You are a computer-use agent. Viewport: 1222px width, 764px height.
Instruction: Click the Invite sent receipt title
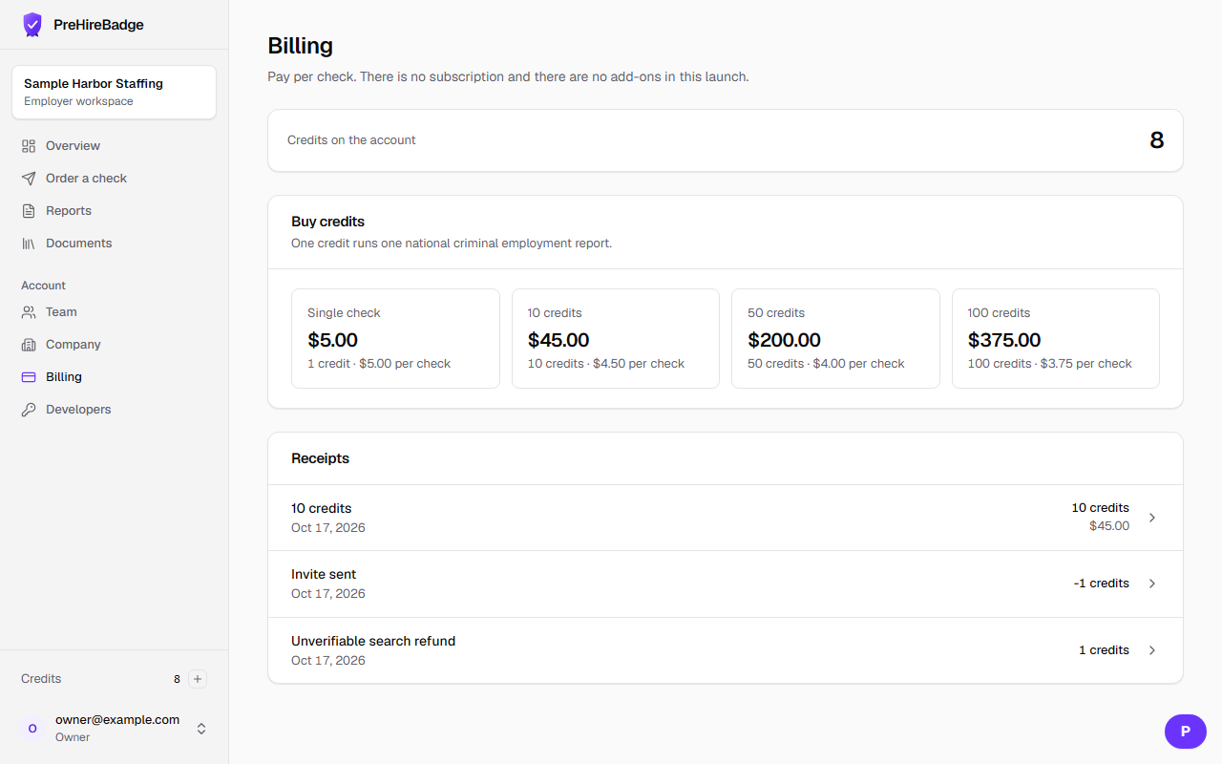point(324,575)
